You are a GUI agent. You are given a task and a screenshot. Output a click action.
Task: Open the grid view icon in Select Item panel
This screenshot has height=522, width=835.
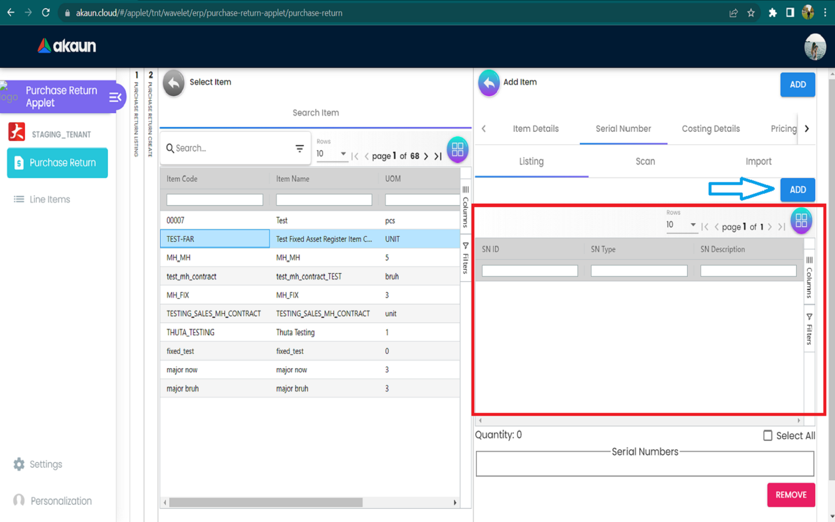pos(457,150)
